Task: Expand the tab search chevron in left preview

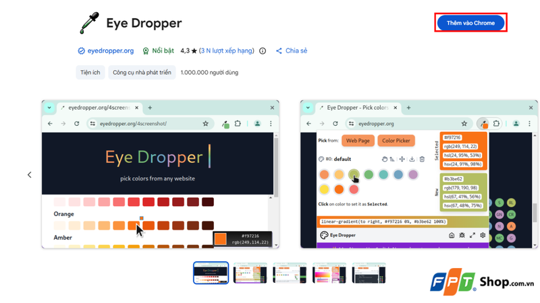Action: pos(49,108)
